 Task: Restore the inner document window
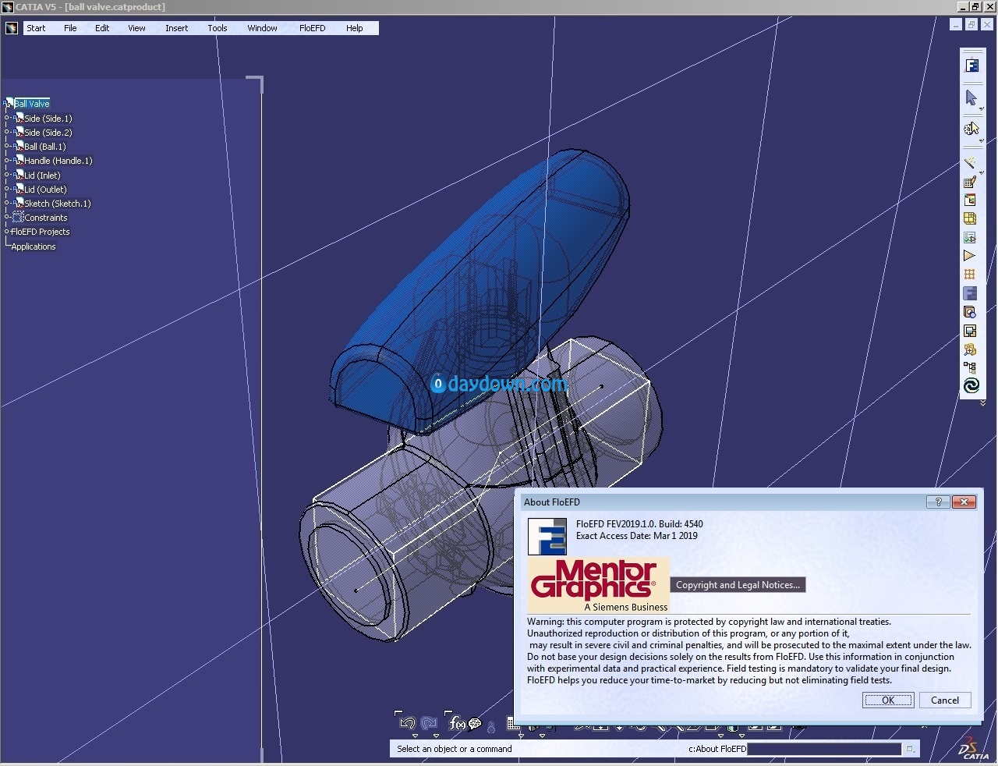pyautogui.click(x=971, y=25)
